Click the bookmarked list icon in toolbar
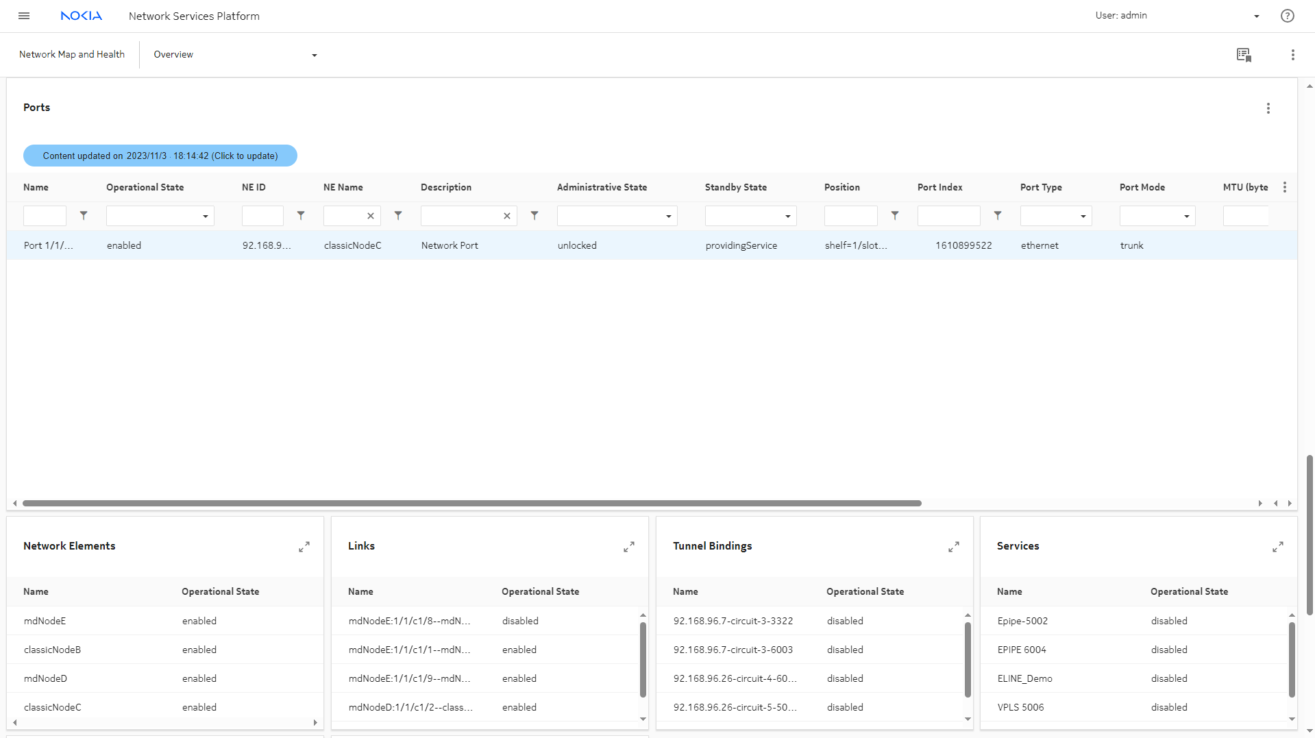This screenshot has width=1315, height=738. 1244,55
